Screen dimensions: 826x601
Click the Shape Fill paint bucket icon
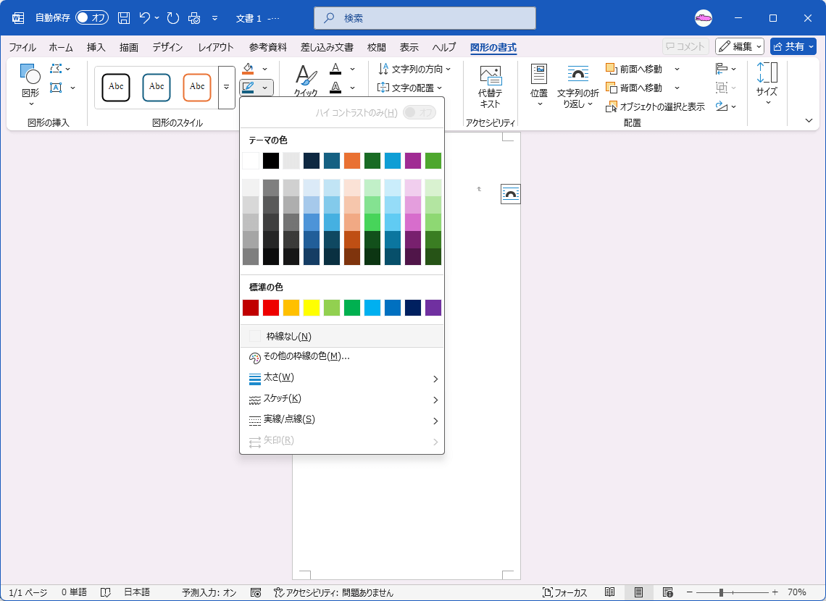[x=249, y=68]
